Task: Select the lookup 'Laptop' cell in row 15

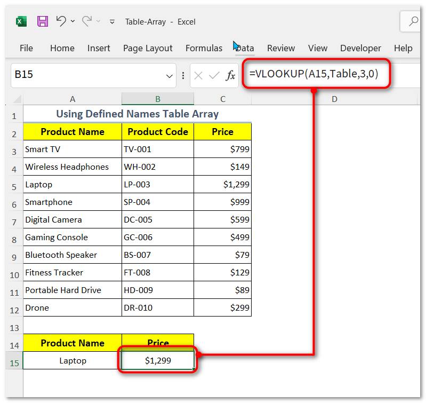Action: 73,361
